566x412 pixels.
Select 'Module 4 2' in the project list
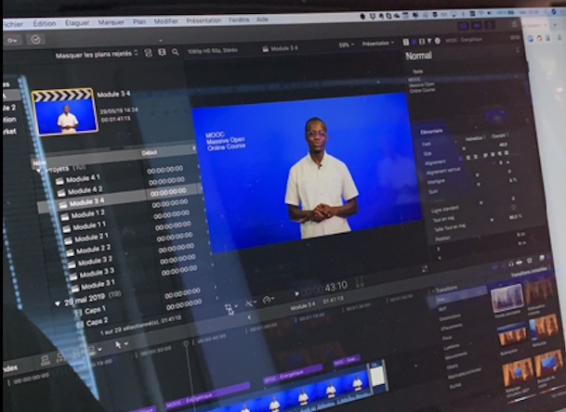(86, 190)
